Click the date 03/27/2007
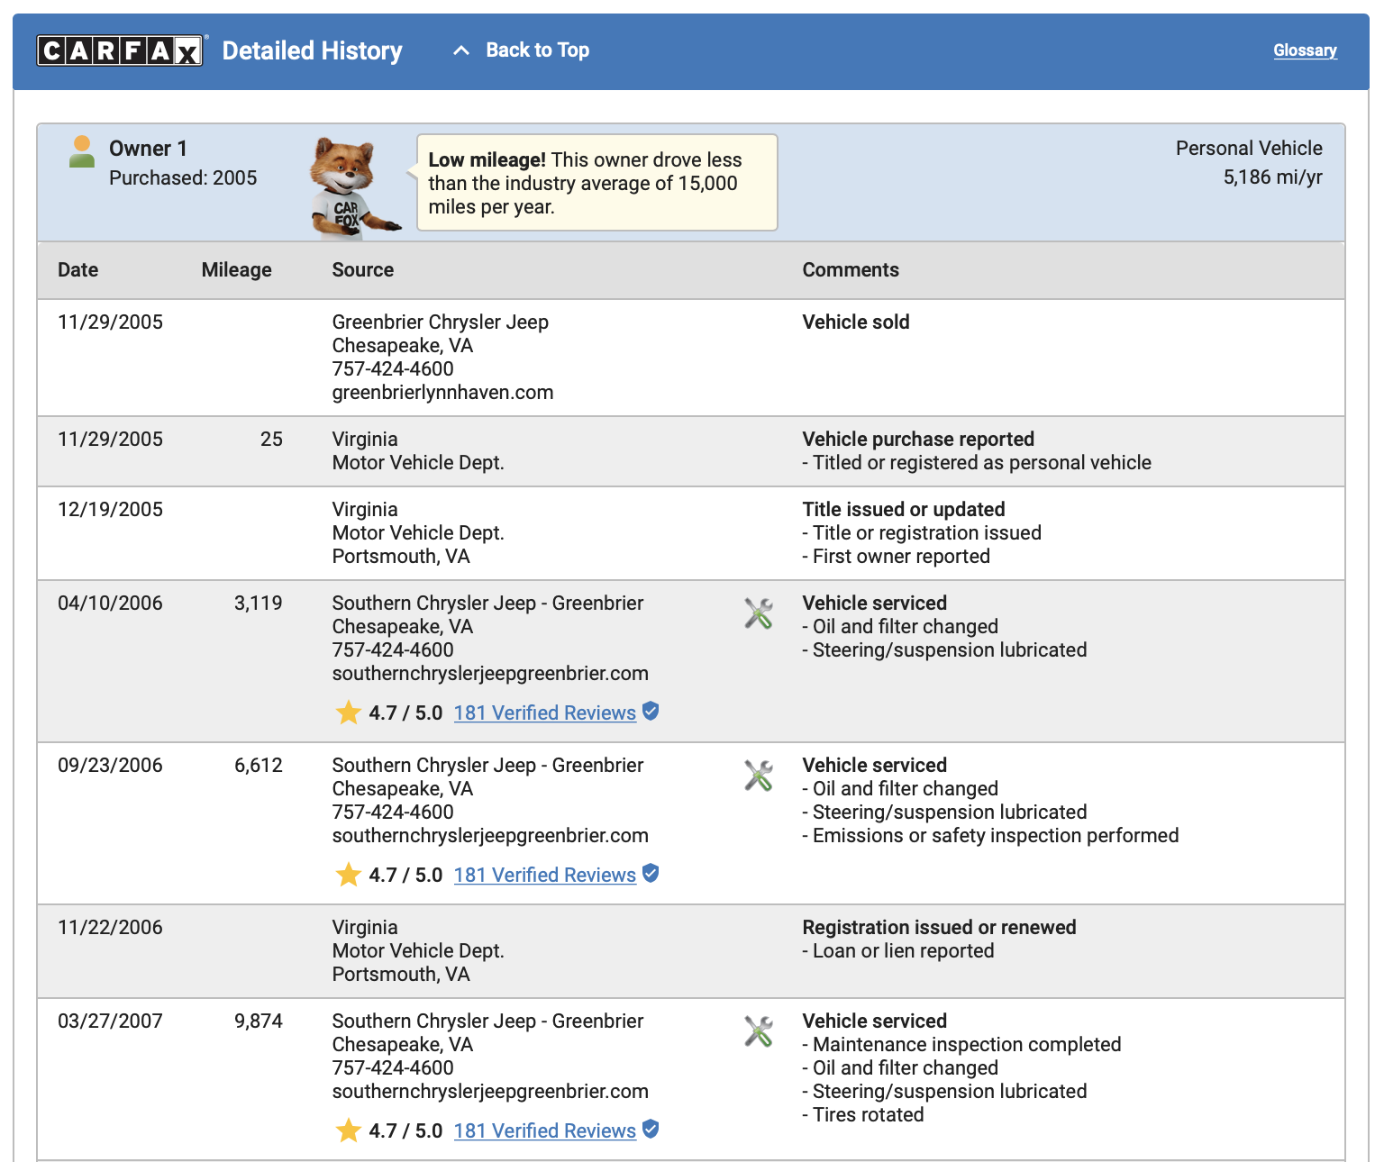Image resolution: width=1375 pixels, height=1162 pixels. [110, 1021]
